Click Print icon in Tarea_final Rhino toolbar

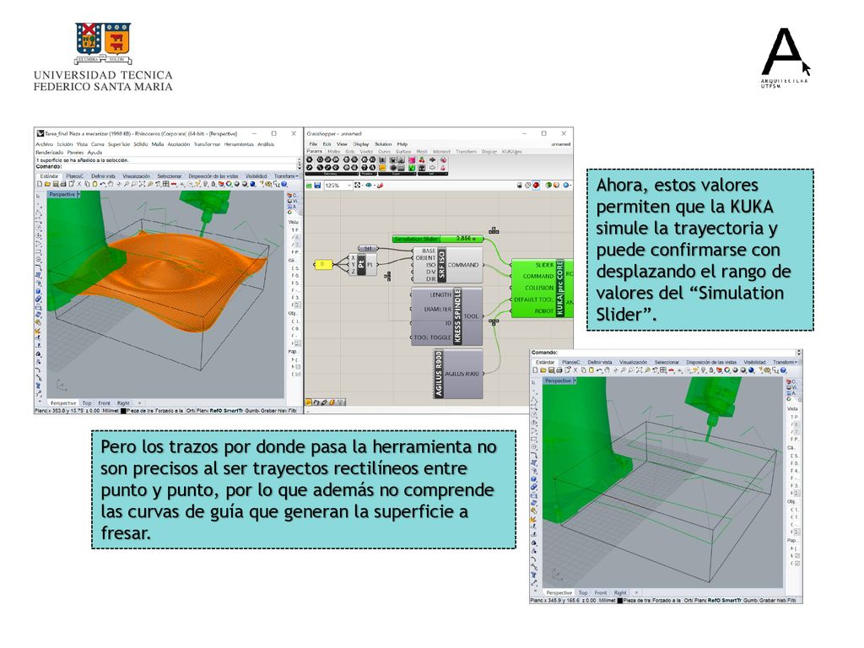pos(63,184)
